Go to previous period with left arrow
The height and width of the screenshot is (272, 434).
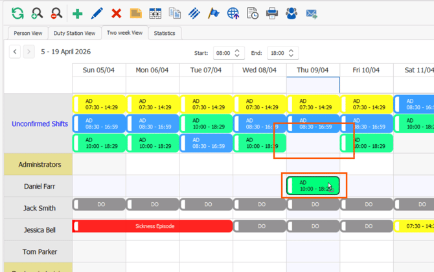point(15,52)
